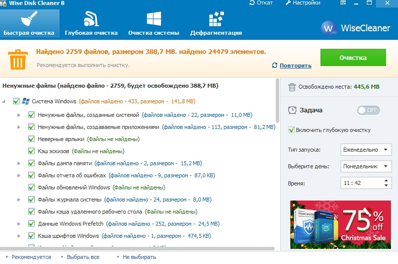Toggle Файлы кэша удаленного рабочего стола checkbox
Image resolution: width=398 pixels, height=264 pixels.
32,212
